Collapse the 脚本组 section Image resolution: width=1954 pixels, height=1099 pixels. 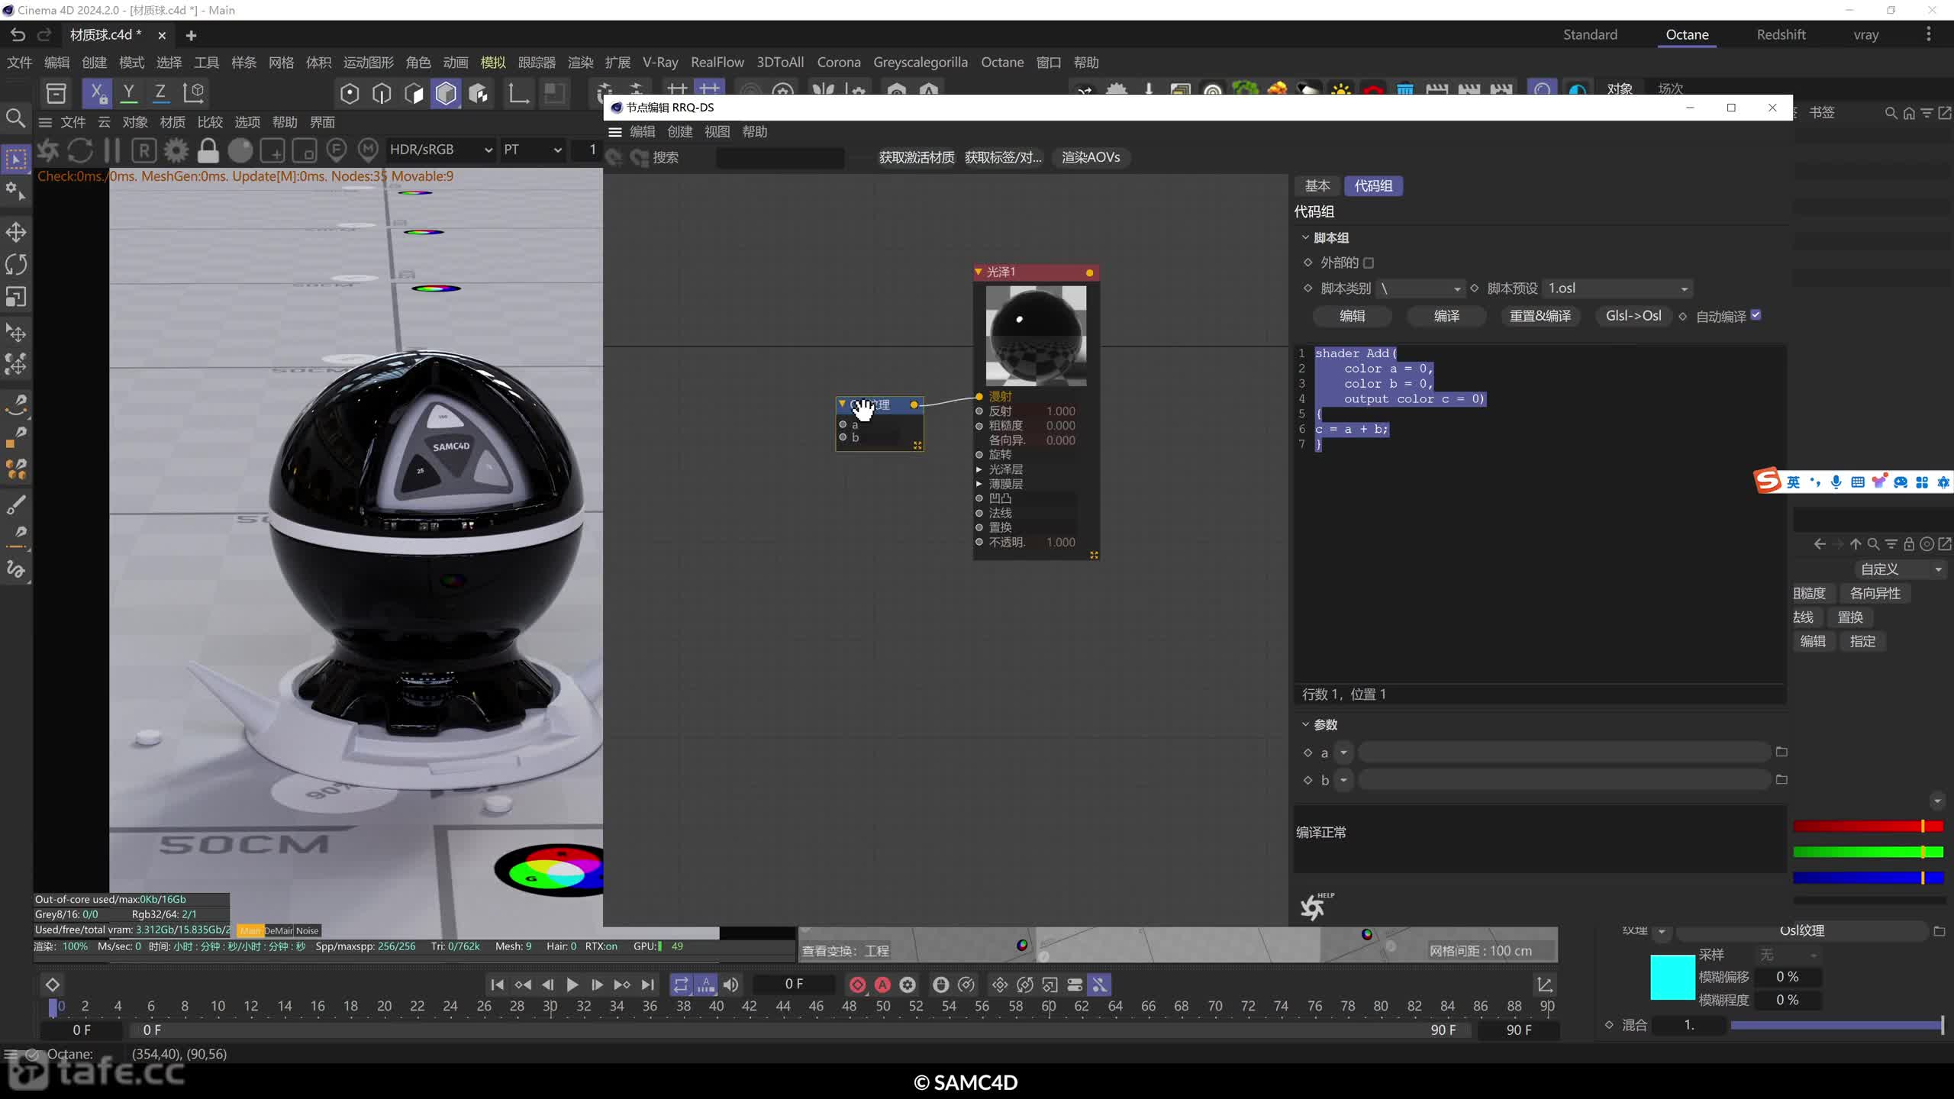[1305, 237]
